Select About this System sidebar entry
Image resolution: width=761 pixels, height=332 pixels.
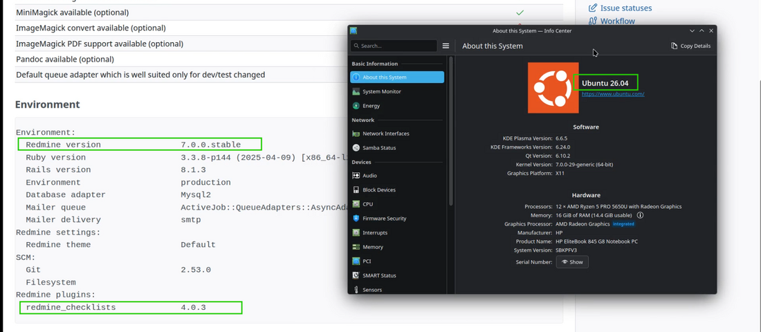[397, 77]
